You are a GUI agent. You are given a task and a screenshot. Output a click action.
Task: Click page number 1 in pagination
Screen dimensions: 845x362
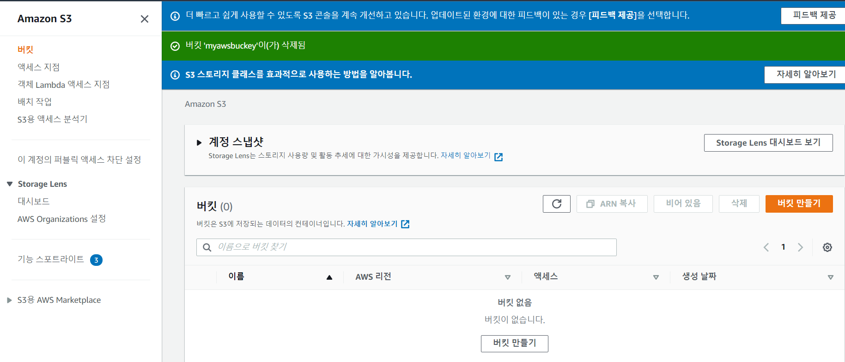click(783, 247)
